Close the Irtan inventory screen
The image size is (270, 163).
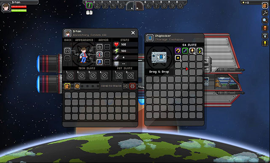click(x=133, y=33)
